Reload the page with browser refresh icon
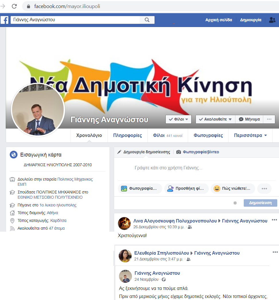 coord(14,6)
